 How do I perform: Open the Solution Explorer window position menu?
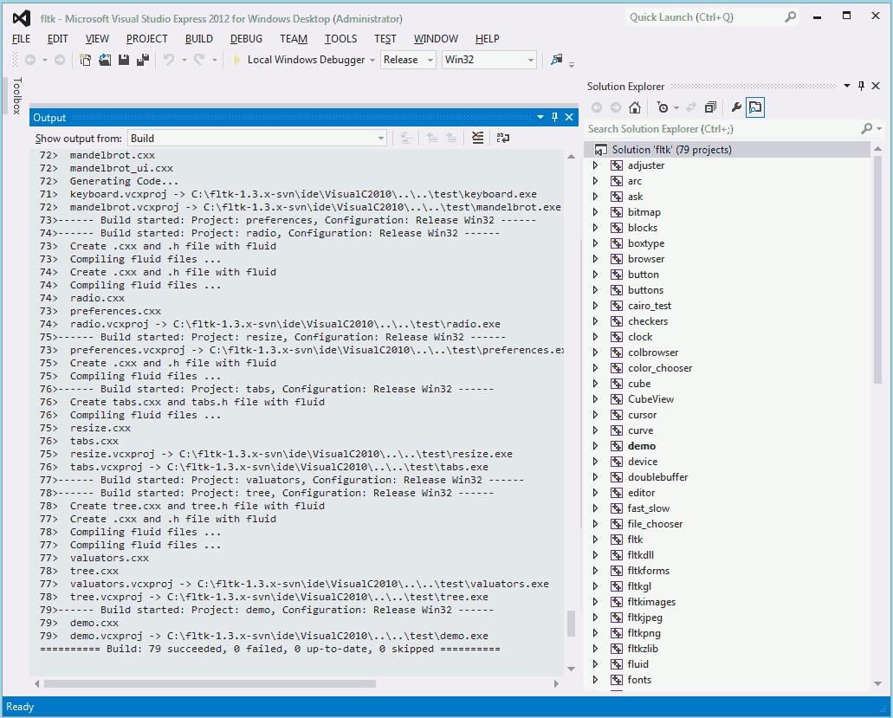point(847,86)
